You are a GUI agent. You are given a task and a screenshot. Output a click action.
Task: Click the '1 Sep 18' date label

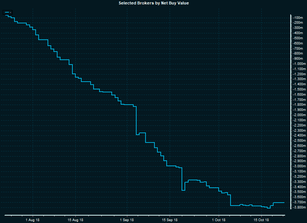pyautogui.click(x=127, y=220)
